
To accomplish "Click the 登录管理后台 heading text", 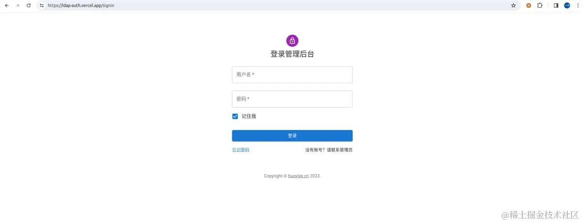I will pos(292,54).
